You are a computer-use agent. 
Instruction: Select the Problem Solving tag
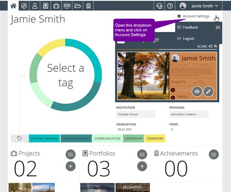(x=76, y=138)
